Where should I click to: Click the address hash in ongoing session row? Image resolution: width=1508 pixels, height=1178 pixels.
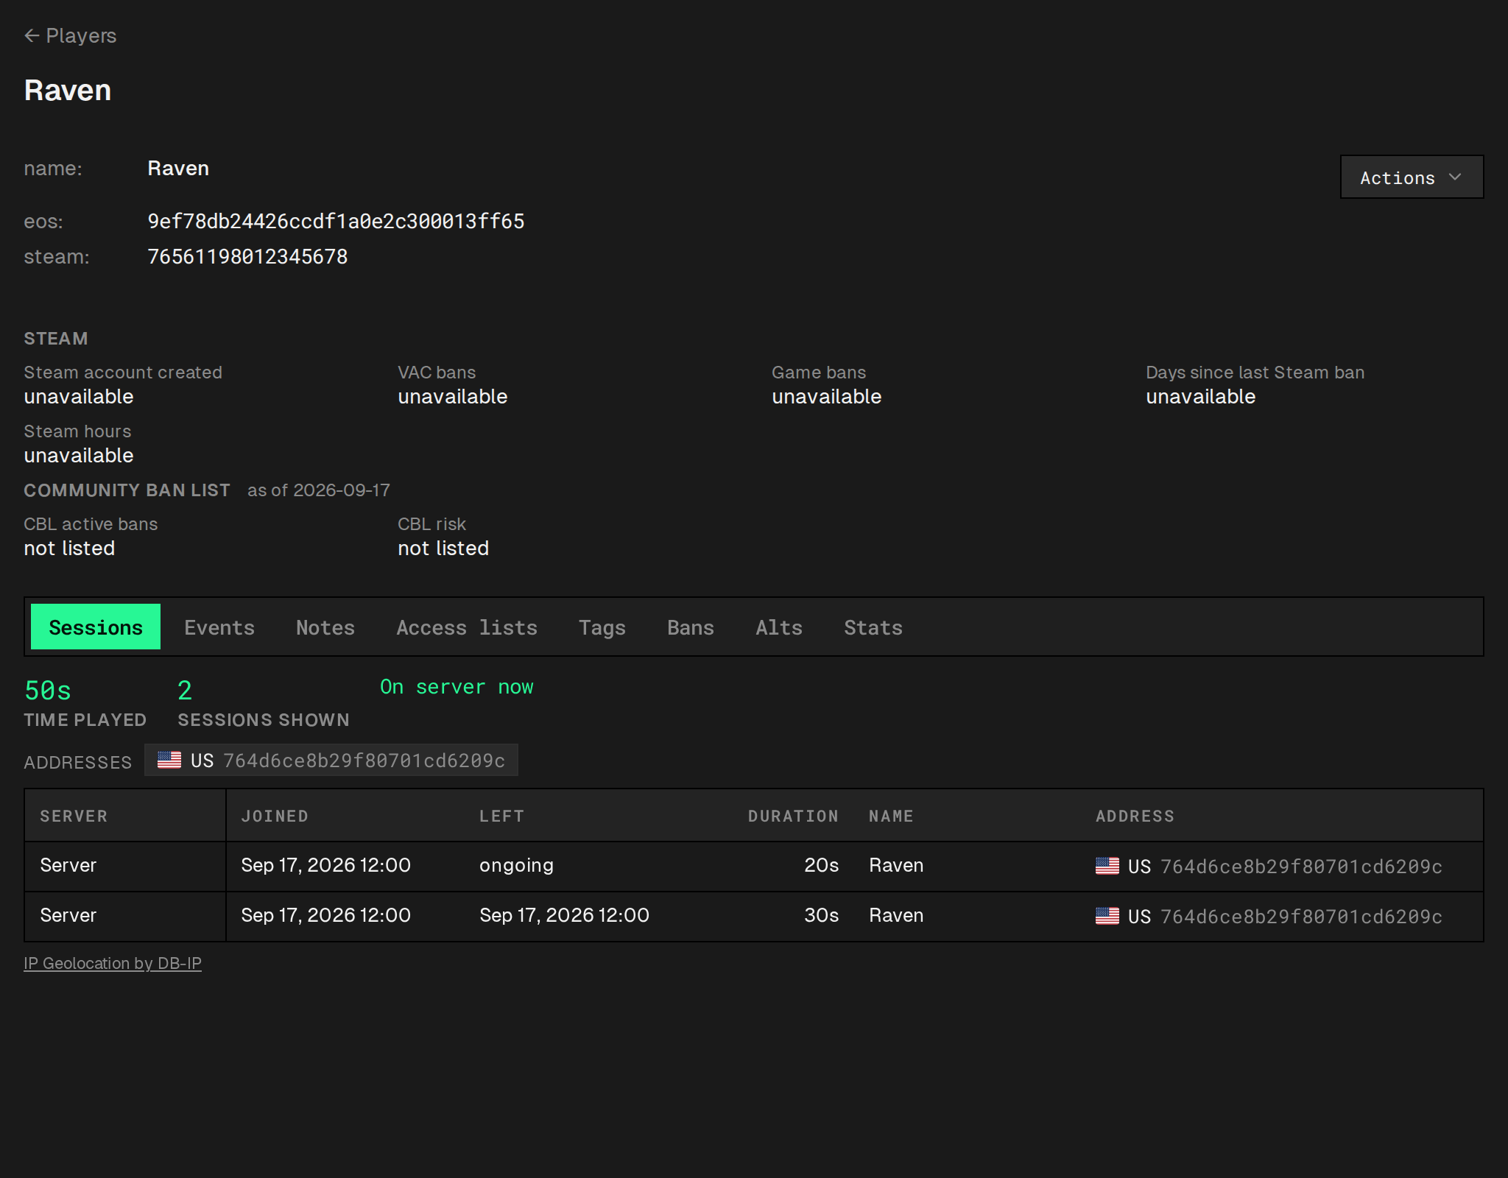click(1301, 867)
